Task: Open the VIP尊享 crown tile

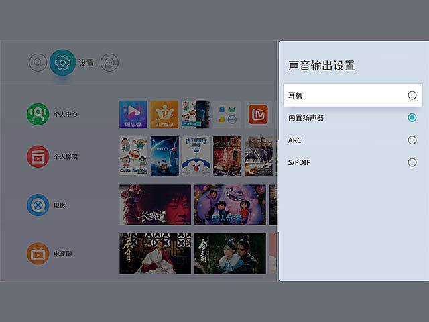Action: click(x=164, y=114)
